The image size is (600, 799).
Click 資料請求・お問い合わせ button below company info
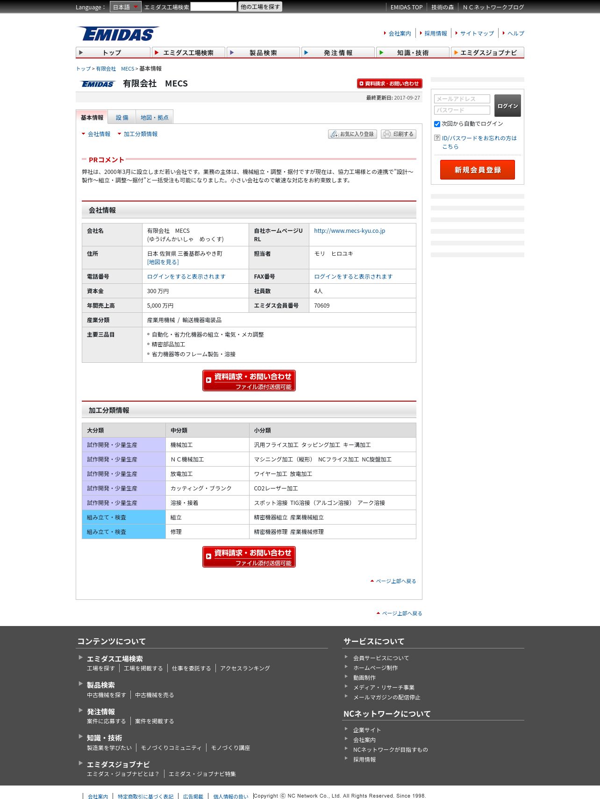tap(249, 381)
